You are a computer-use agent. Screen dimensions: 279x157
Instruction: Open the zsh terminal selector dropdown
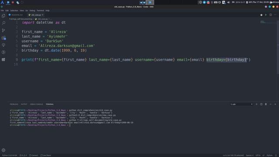pyautogui.click(x=242, y=104)
